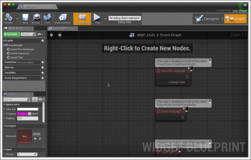251x160 pixels.
Task: Click WBP_HUD in graph breadcrumb
Action: (146, 35)
